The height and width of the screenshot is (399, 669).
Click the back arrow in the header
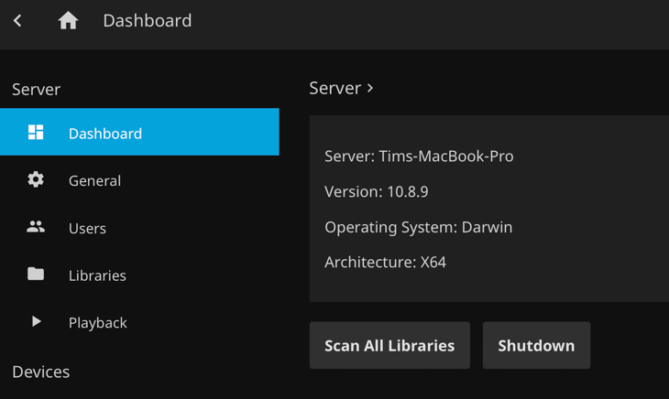17,20
